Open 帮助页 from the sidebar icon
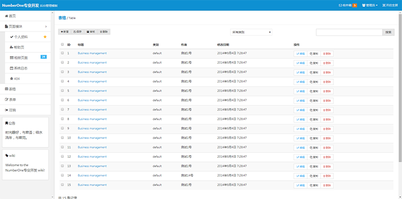Image resolution: width=402 pixels, height=199 pixels. tap(11, 47)
